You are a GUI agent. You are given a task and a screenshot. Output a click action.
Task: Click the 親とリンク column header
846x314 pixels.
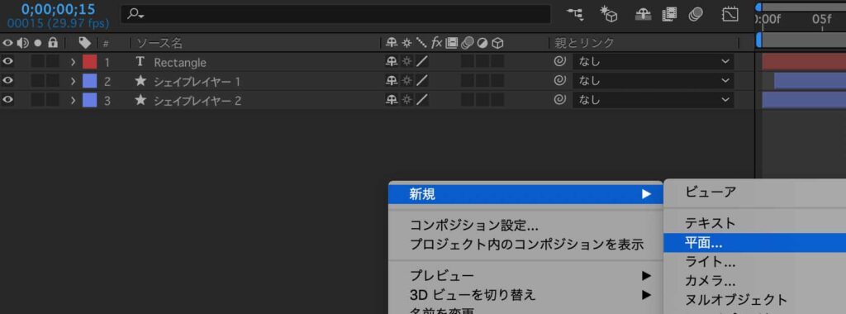click(584, 43)
